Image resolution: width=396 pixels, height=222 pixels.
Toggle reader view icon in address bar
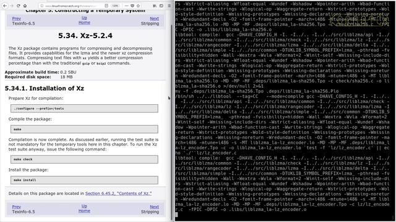[x=106, y=6]
